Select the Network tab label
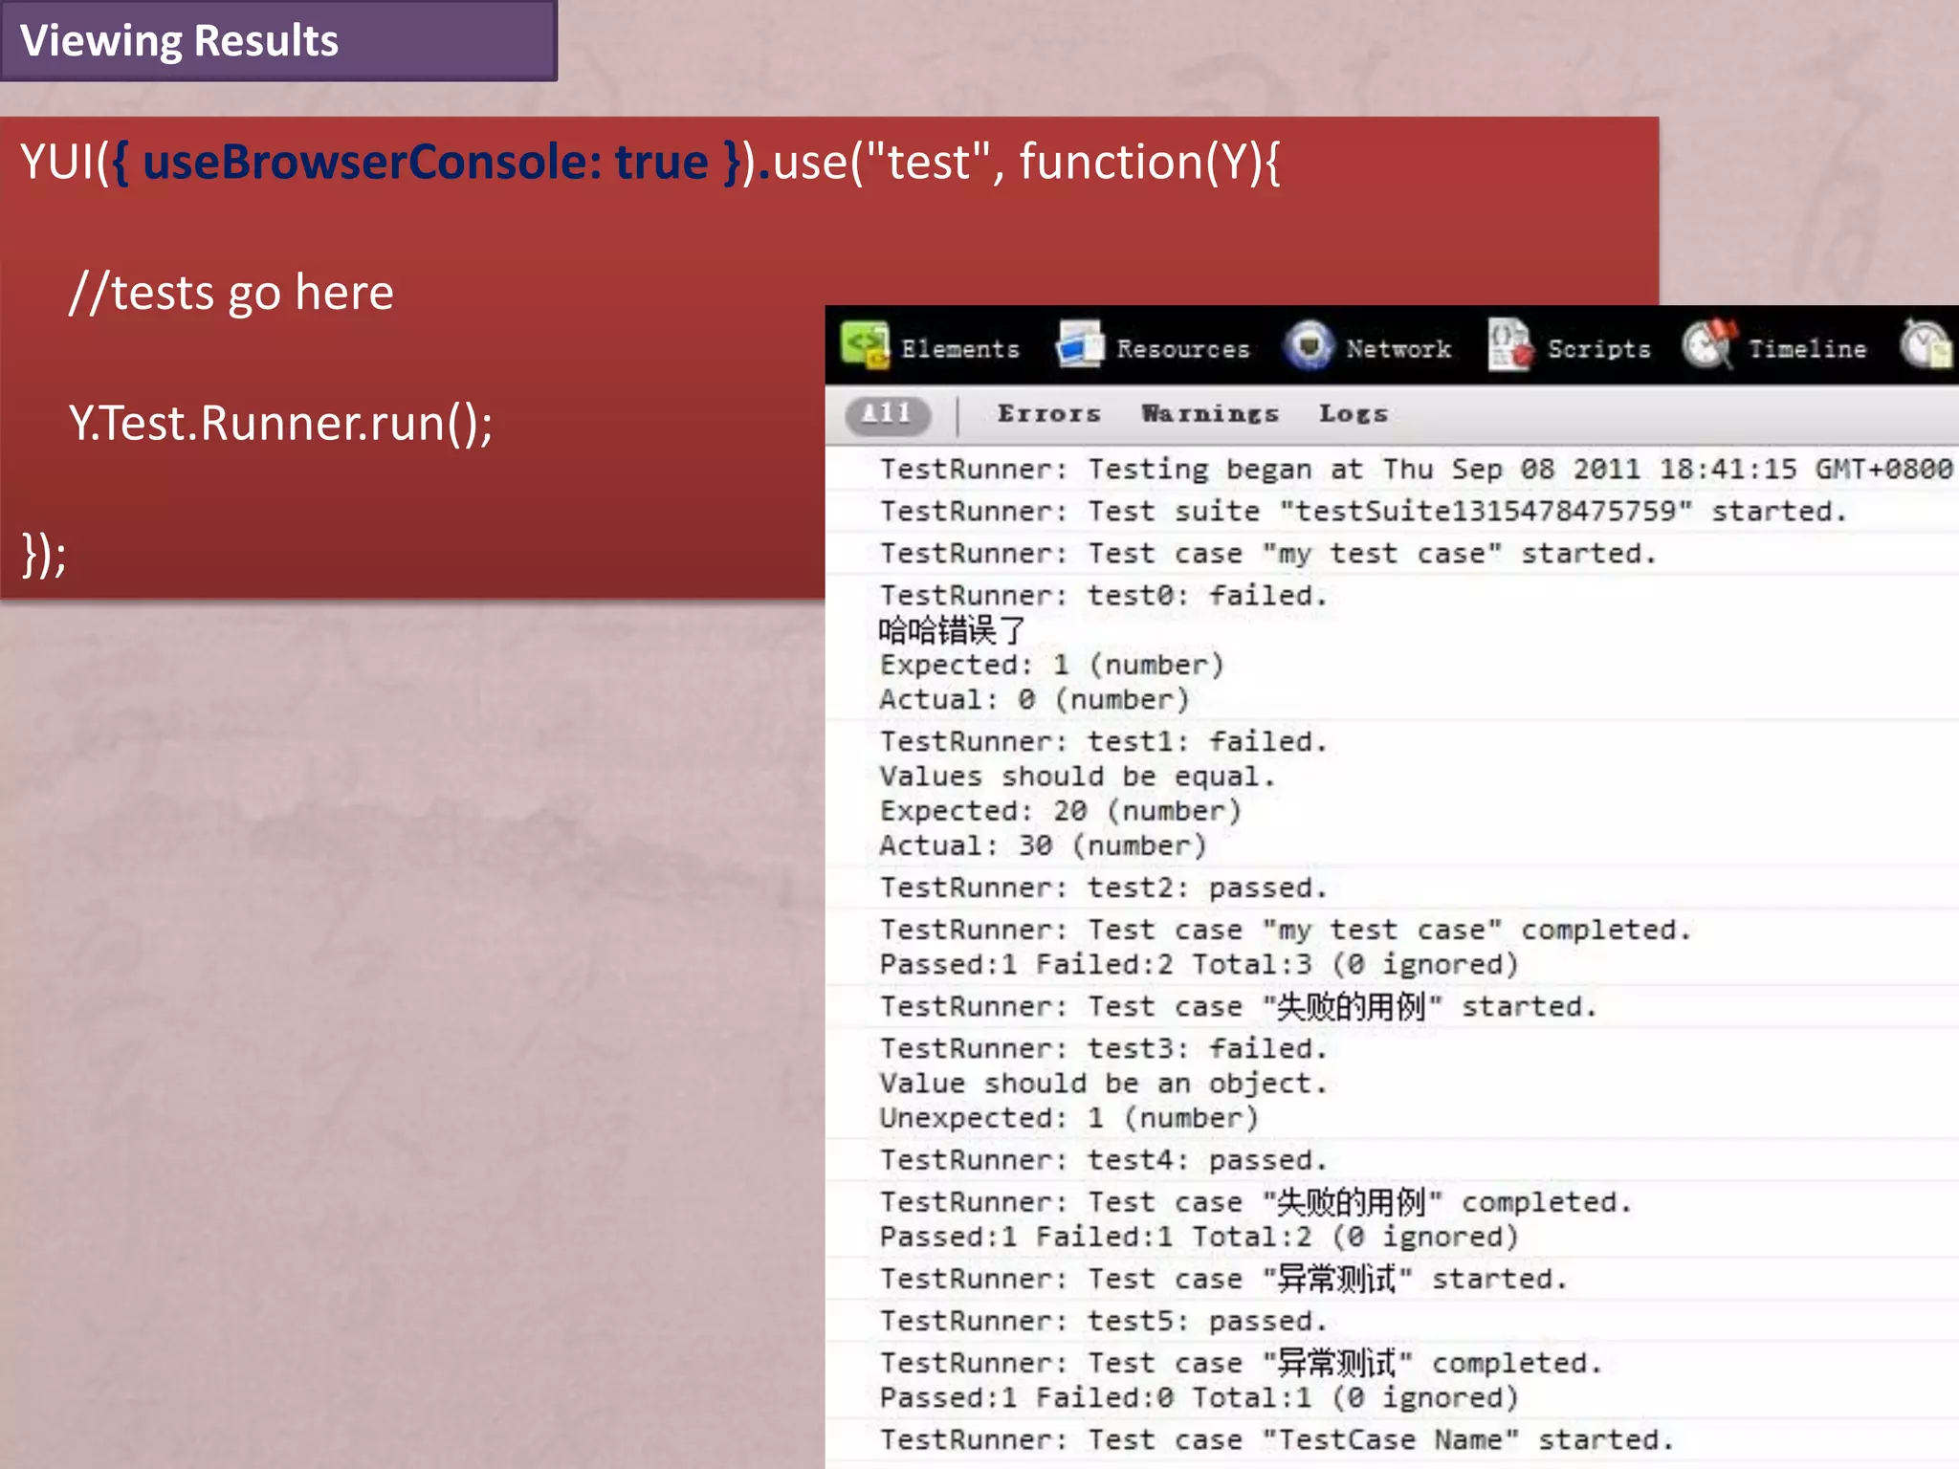This screenshot has width=1959, height=1469. (1398, 349)
